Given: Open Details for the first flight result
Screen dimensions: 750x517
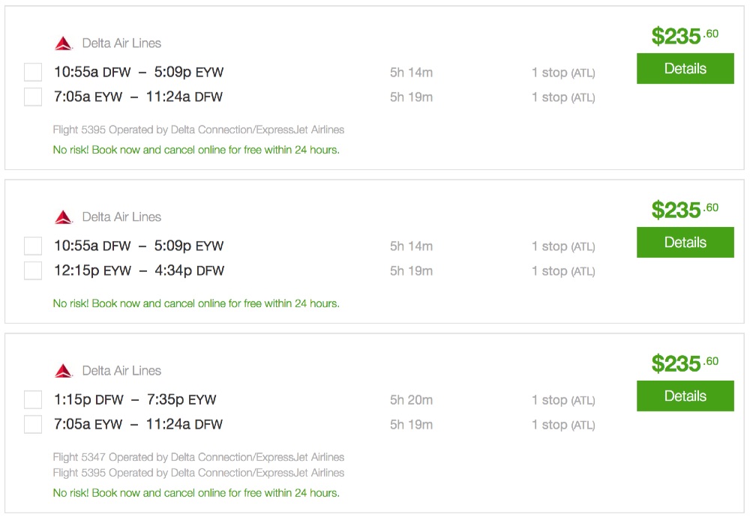Looking at the screenshot, I should click(x=685, y=69).
